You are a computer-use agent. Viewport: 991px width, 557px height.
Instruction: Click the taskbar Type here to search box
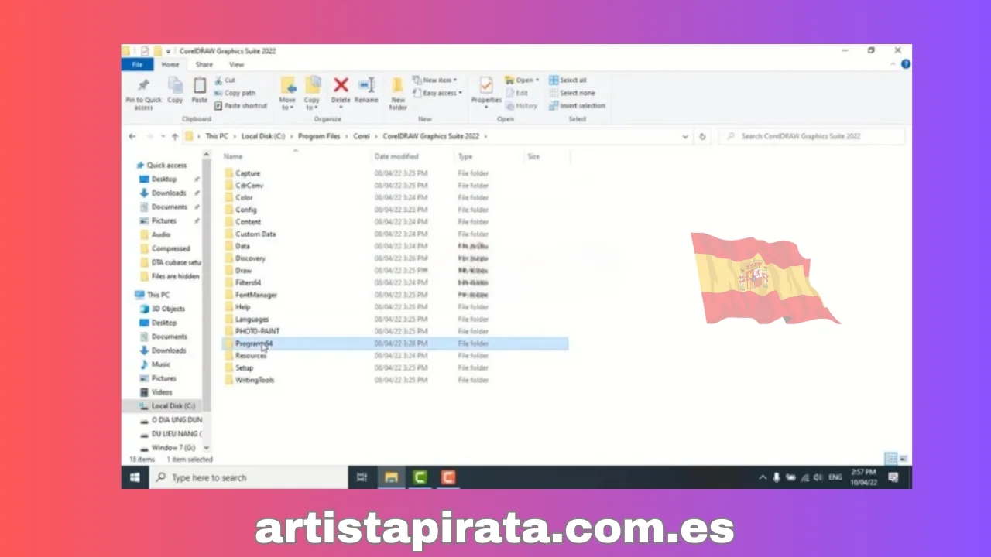248,477
